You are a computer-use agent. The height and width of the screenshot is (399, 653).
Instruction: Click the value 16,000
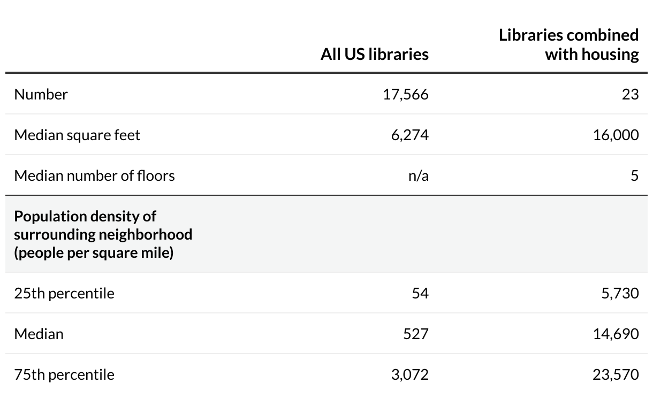click(616, 135)
